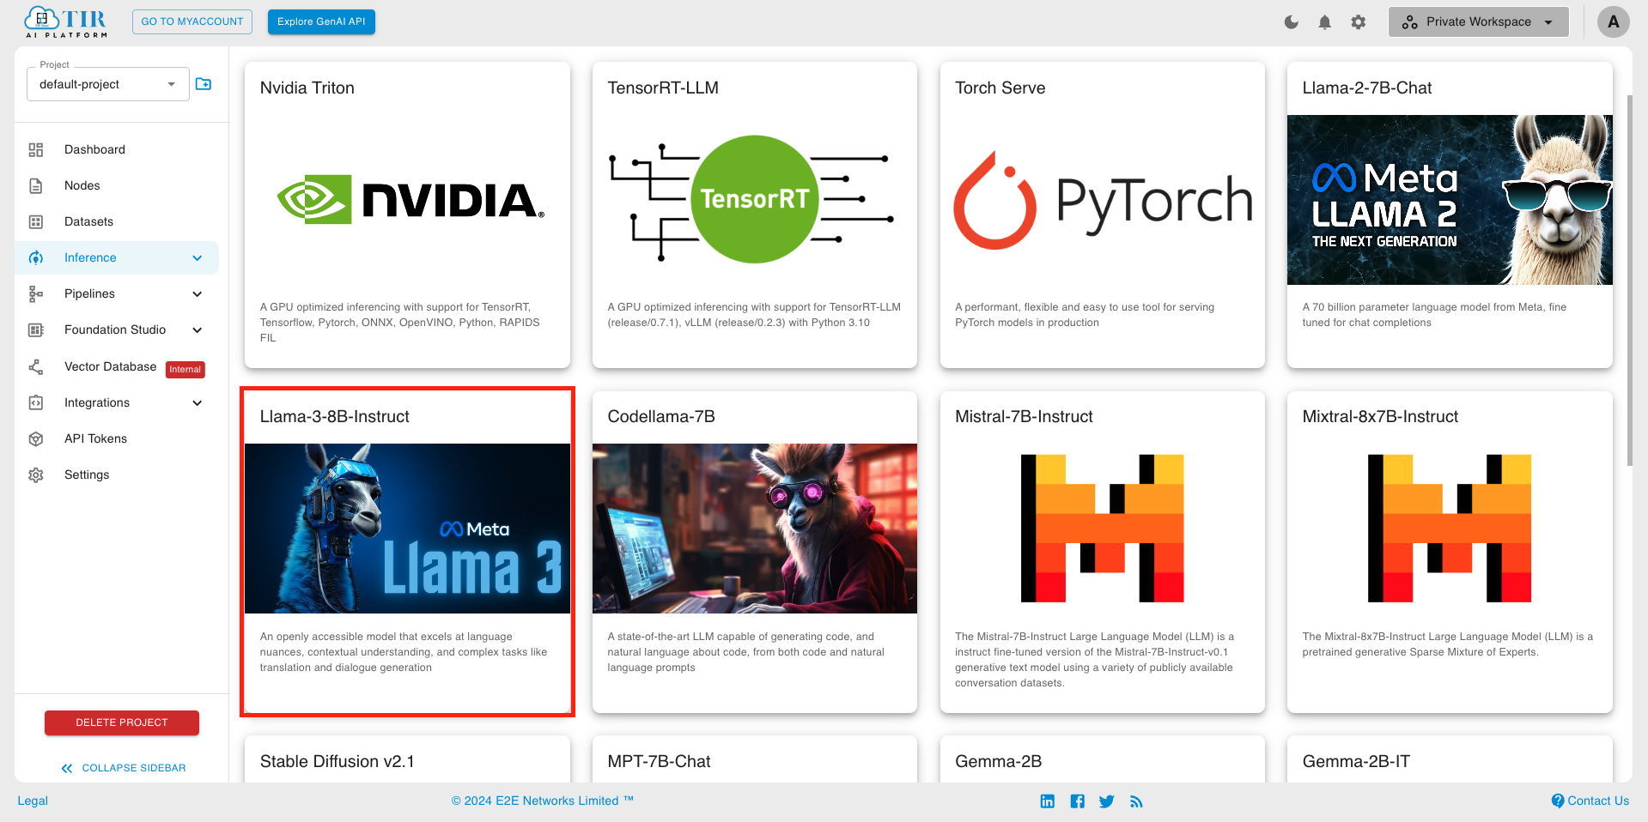Image resolution: width=1648 pixels, height=822 pixels.
Task: Click the page vertical scrollbar
Action: [1630, 280]
